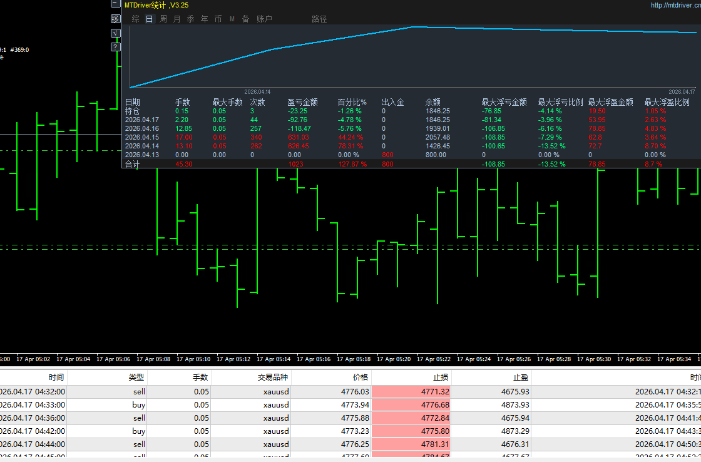Click the 百分比% column header
701x462 pixels.
[x=352, y=103]
